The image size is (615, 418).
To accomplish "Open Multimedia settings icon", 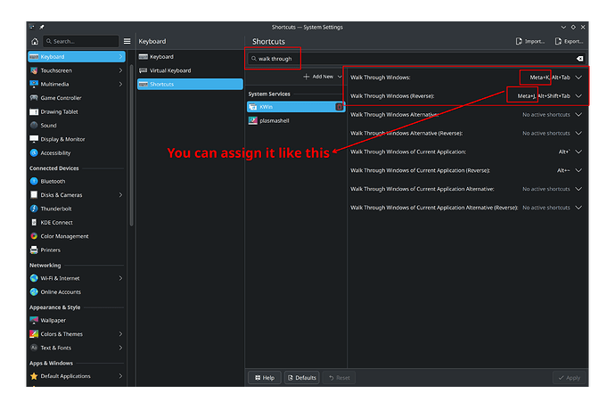I will point(34,85).
